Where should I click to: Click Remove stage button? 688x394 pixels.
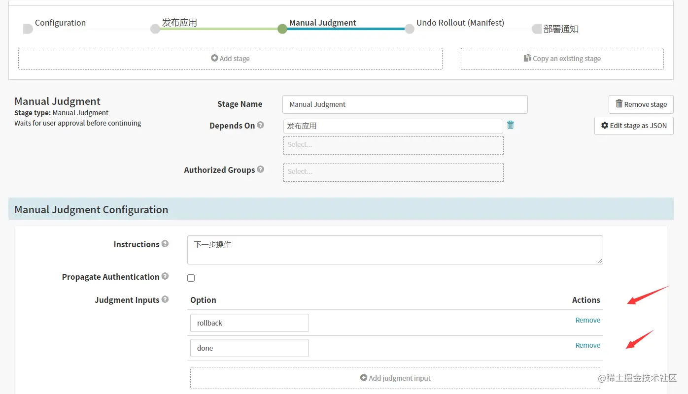tap(641, 104)
